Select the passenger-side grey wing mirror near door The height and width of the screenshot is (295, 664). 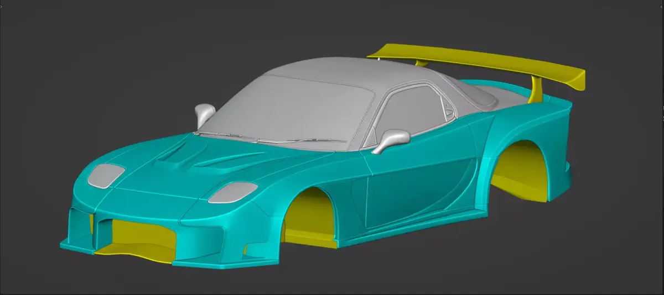pos(391,140)
